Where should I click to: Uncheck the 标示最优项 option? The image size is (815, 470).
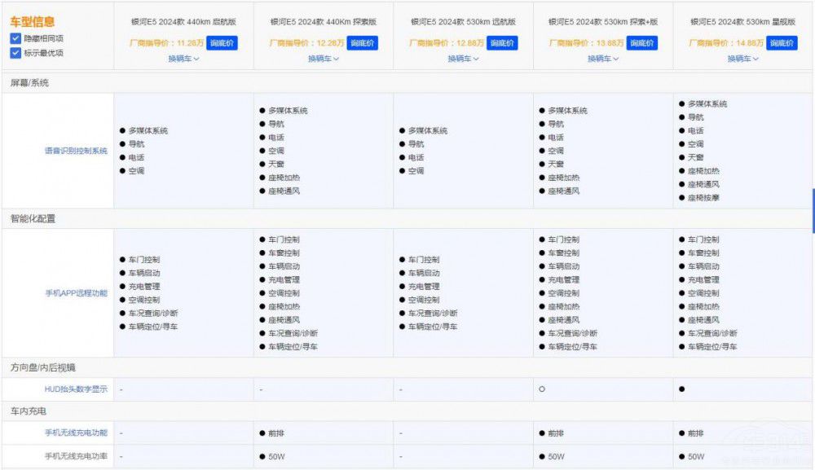15,53
